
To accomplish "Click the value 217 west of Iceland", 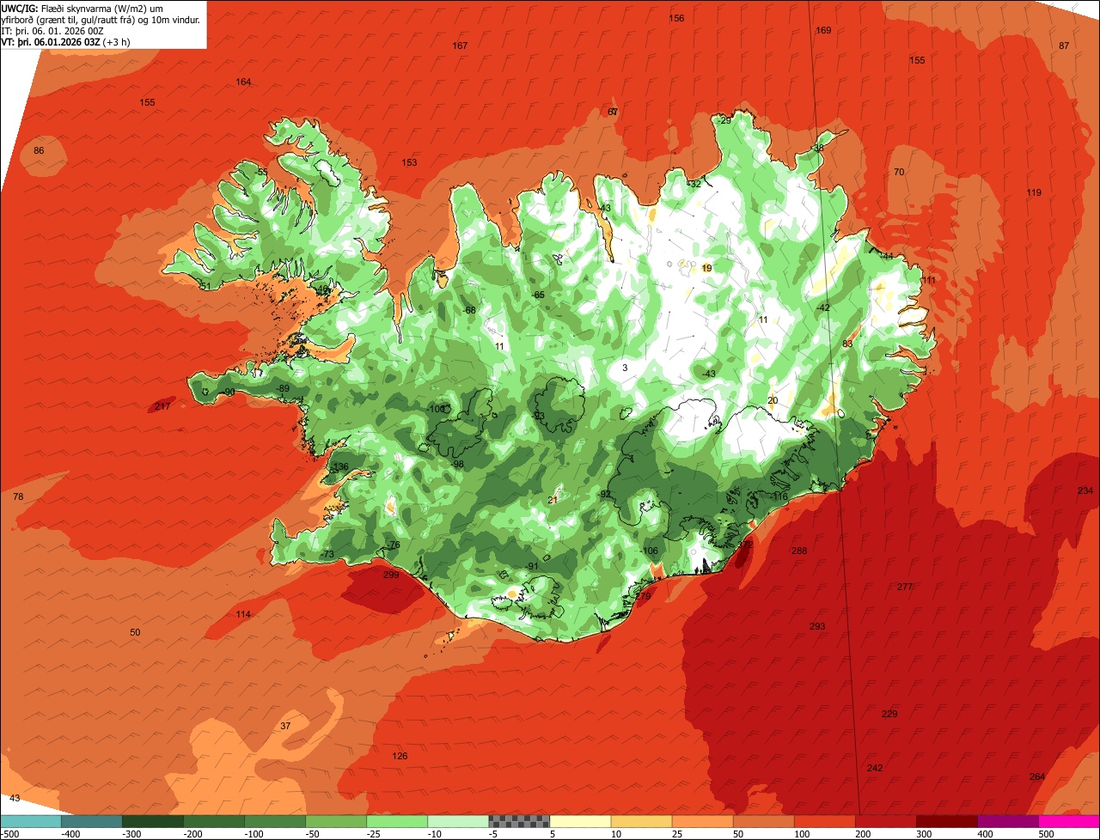I will (162, 406).
